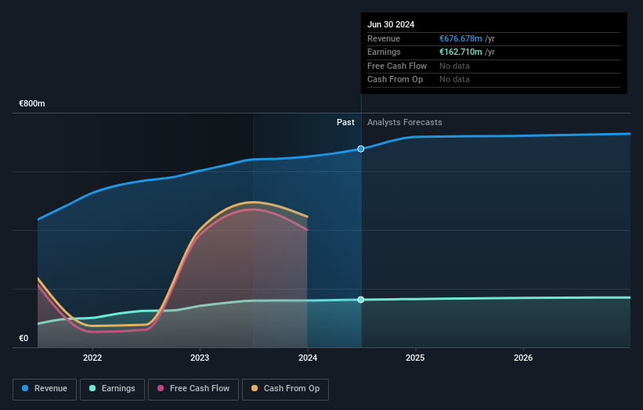Click the 2022 x-axis label
Image resolution: width=643 pixels, height=410 pixels.
92,358
